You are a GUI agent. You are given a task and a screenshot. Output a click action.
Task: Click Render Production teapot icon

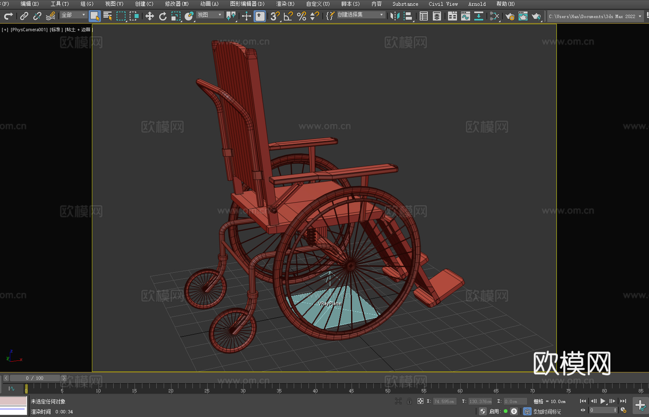[x=536, y=16]
